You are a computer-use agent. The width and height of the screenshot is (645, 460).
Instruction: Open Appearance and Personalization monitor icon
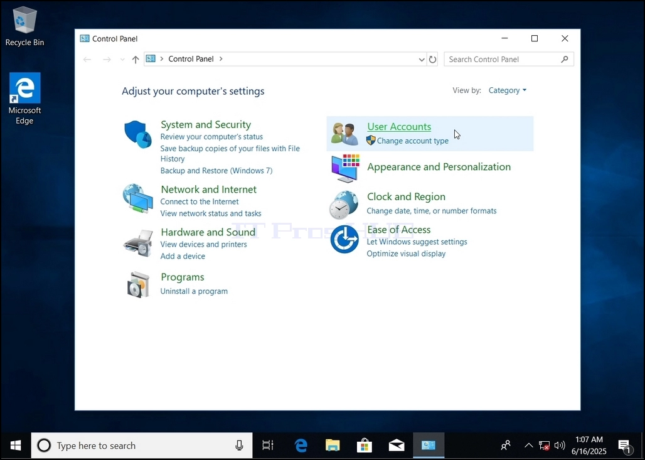pyautogui.click(x=346, y=168)
